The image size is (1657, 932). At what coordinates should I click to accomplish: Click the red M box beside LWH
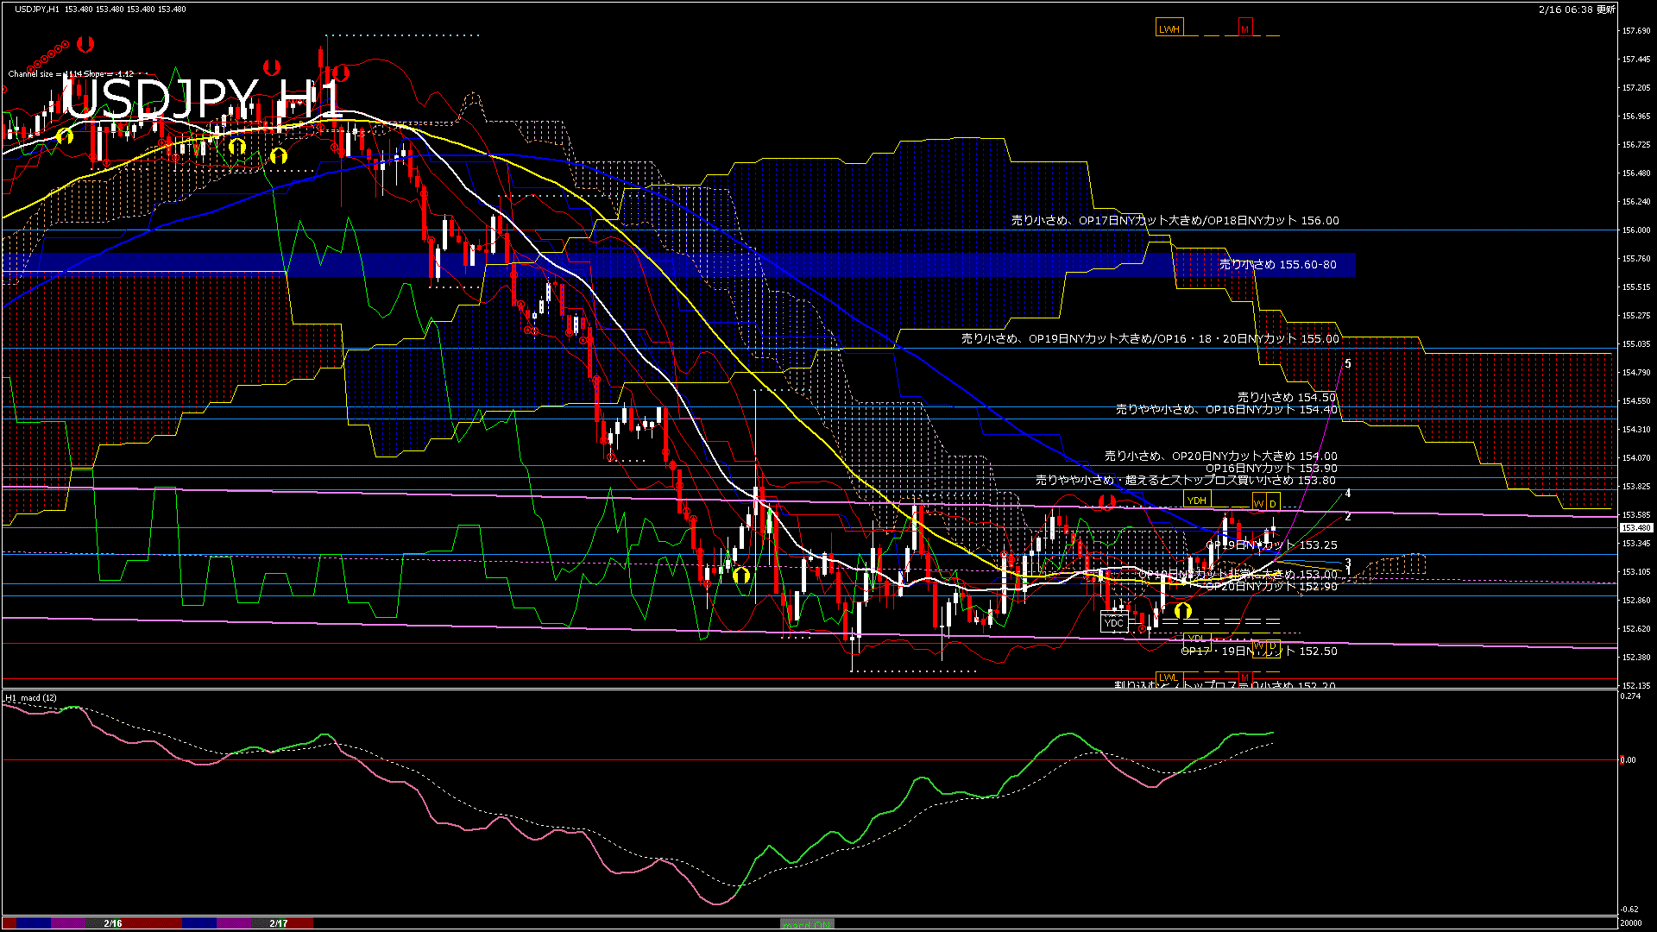pos(1244,28)
